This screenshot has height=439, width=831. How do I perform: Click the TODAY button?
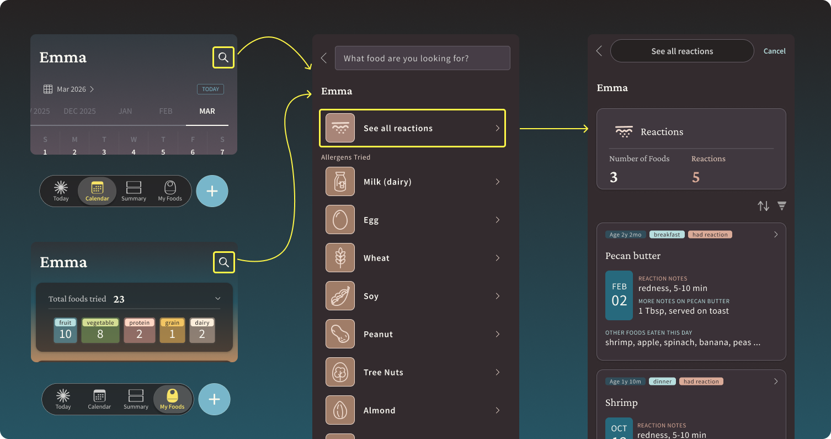[210, 89]
